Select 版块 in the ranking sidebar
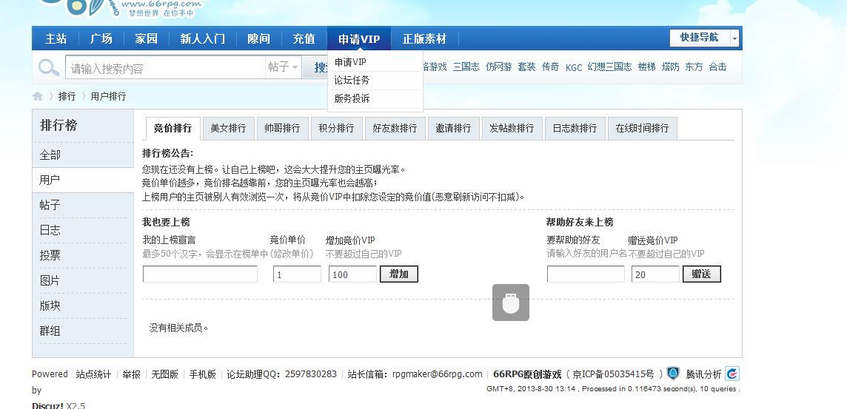The image size is (847, 409). click(83, 306)
